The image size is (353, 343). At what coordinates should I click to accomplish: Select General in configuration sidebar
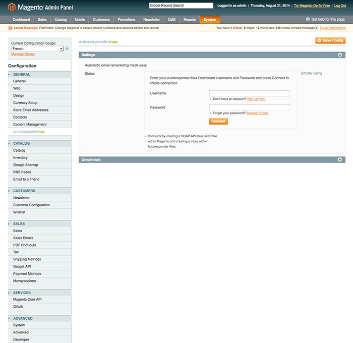tap(40, 81)
